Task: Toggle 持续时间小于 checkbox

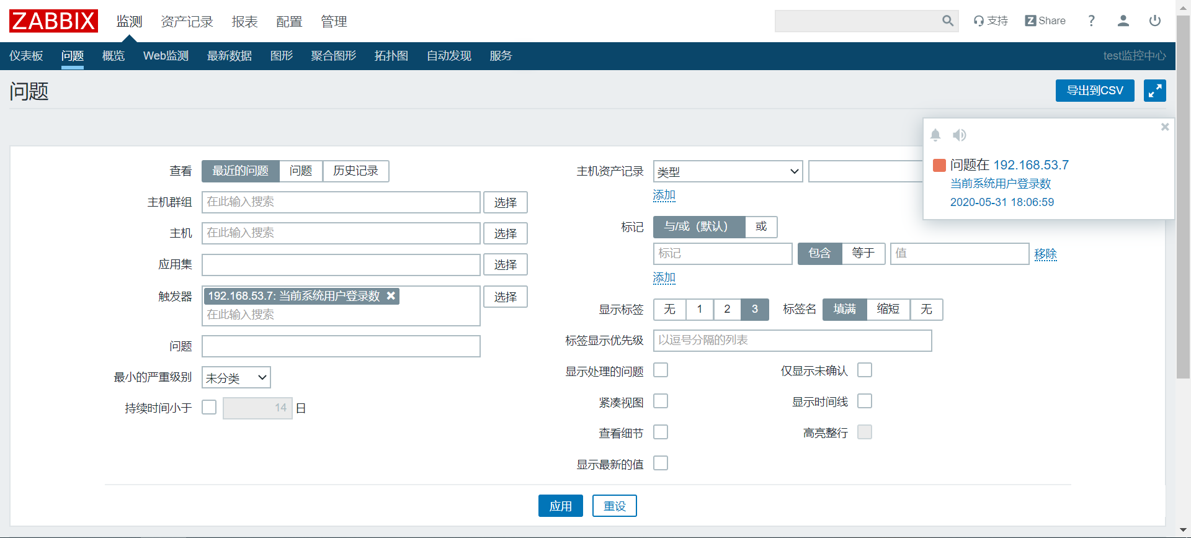Action: tap(209, 407)
